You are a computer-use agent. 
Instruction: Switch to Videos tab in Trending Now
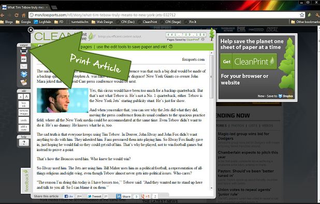click(267, 125)
